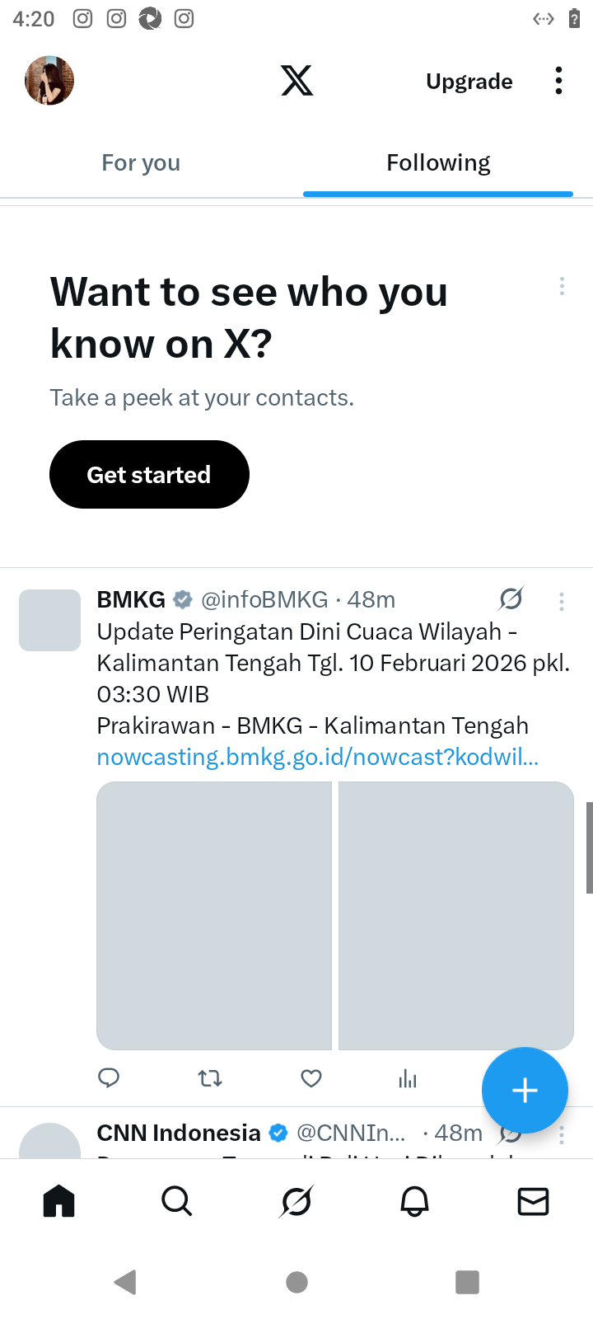View analytics of the BMKG post
This screenshot has height=1319, width=593.
coord(408,1077)
